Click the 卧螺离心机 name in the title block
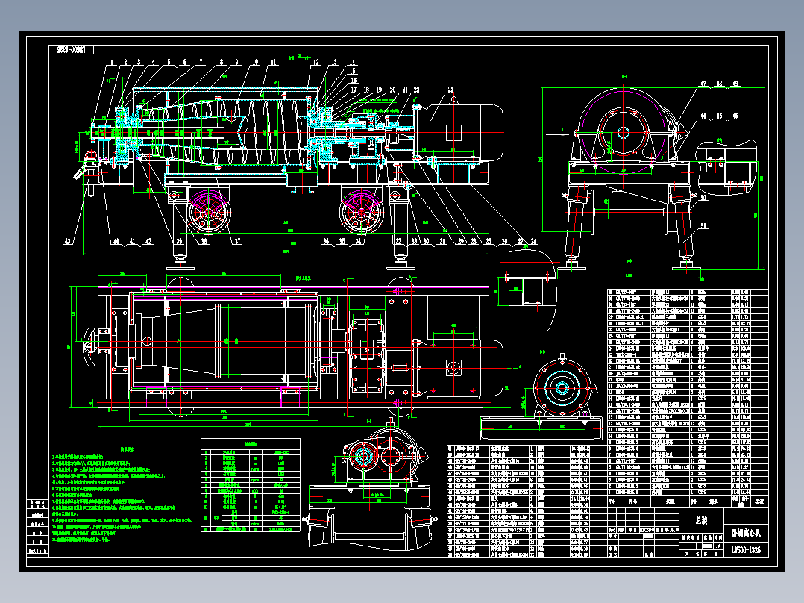804x603 pixels. 747,533
